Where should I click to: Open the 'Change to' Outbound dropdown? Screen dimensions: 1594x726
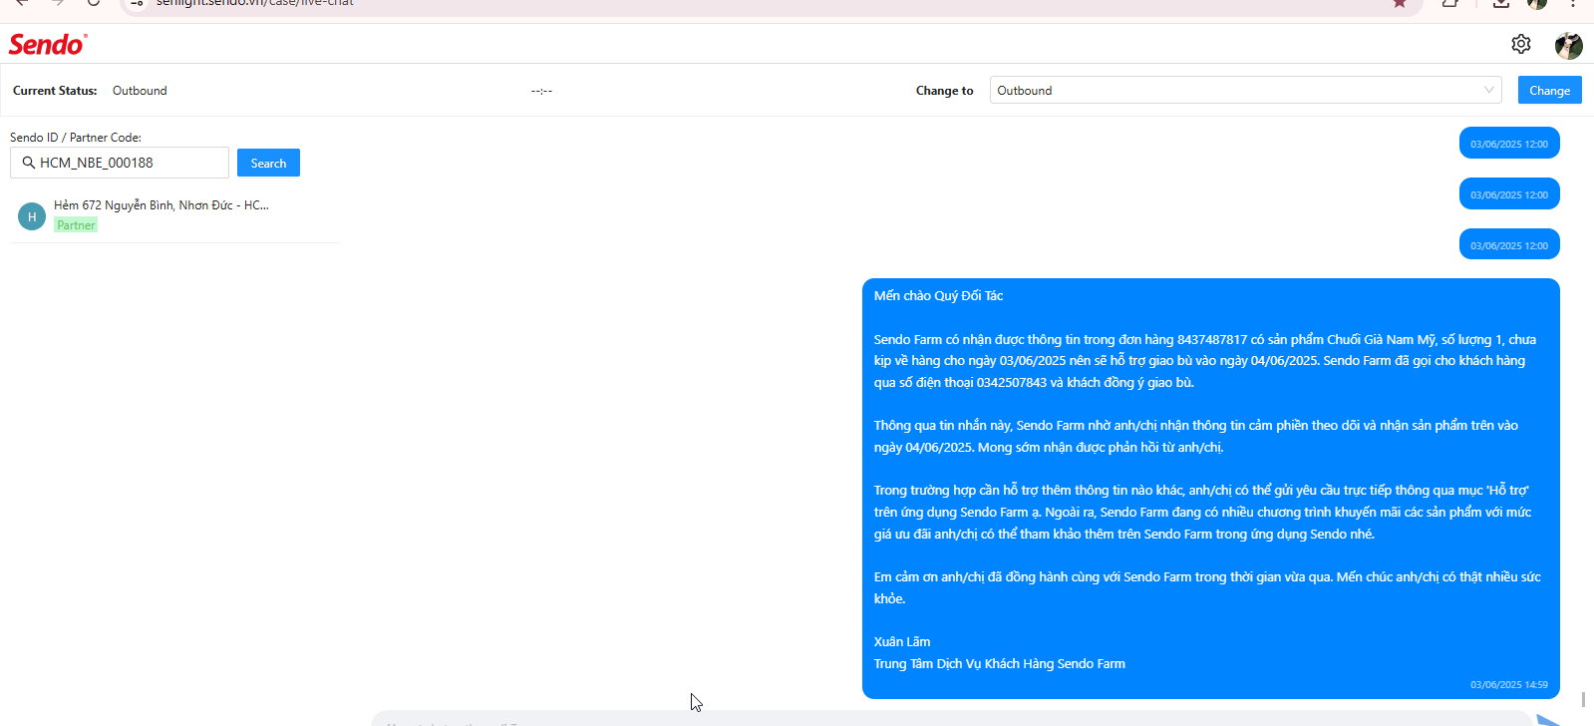tap(1245, 90)
